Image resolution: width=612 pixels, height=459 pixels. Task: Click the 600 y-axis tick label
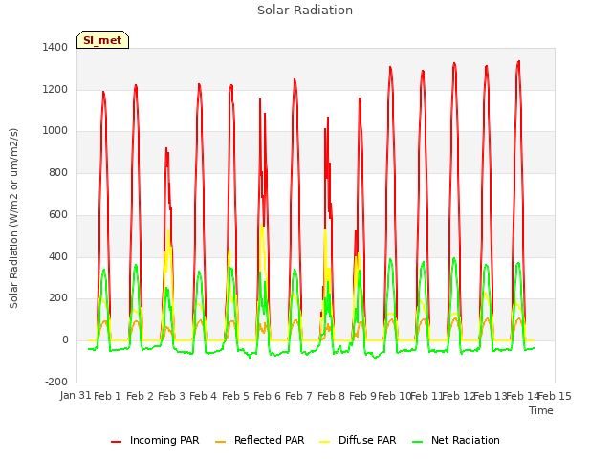tap(58, 214)
